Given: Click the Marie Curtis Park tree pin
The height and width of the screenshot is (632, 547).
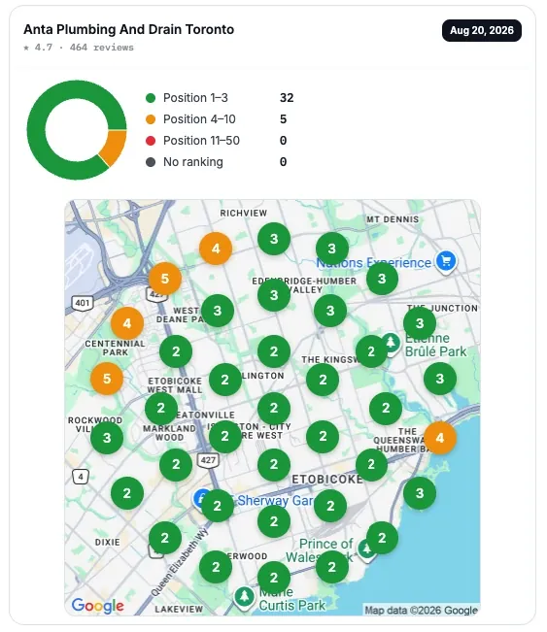Looking at the screenshot, I should tap(244, 596).
